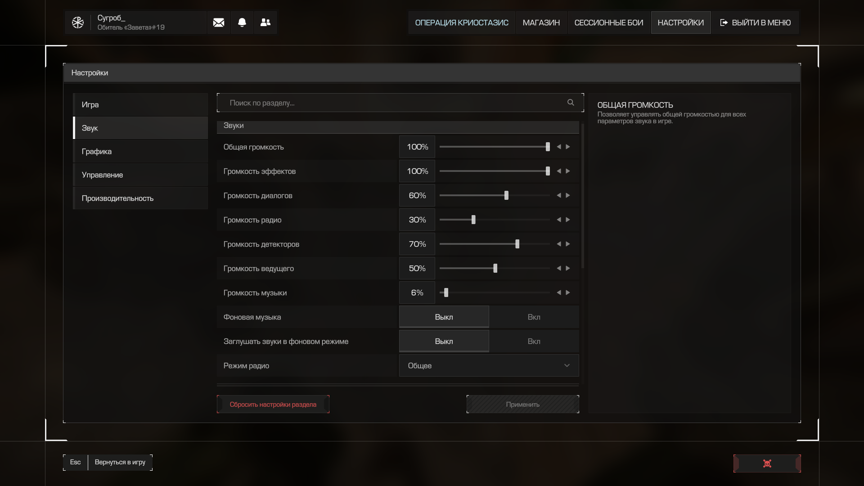Open the Режим радио dropdown
This screenshot has width=864, height=486.
click(x=489, y=365)
